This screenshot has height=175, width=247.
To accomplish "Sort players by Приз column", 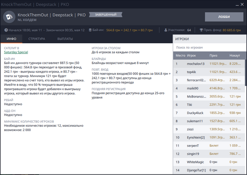I will pyautogui.click(x=213, y=56).
